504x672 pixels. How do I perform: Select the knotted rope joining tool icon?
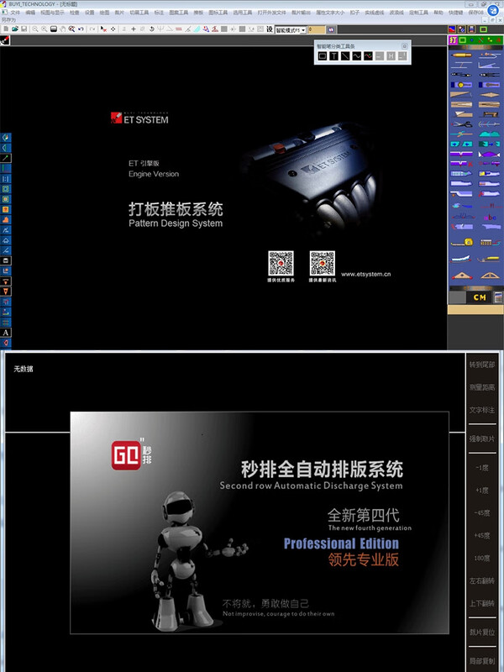click(461, 134)
